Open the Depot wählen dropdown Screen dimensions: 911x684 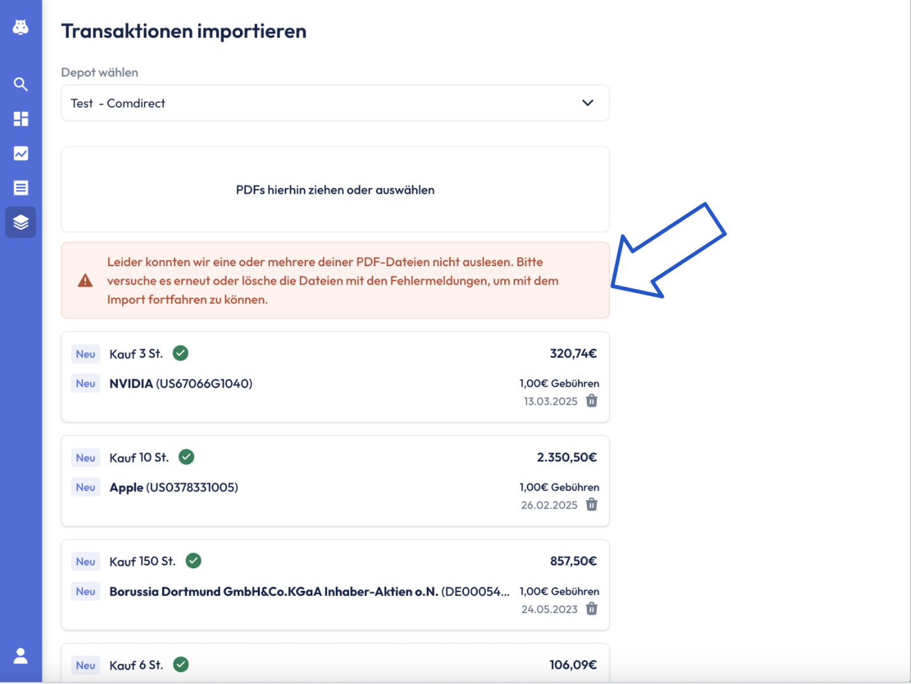[334, 103]
